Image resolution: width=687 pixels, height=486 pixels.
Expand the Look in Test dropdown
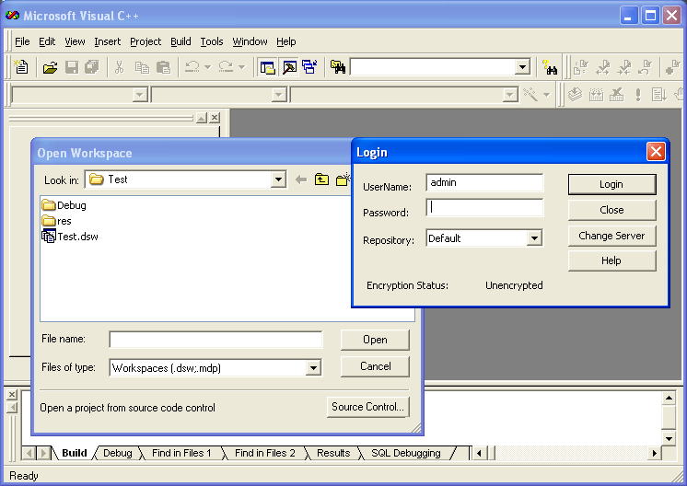tap(278, 179)
